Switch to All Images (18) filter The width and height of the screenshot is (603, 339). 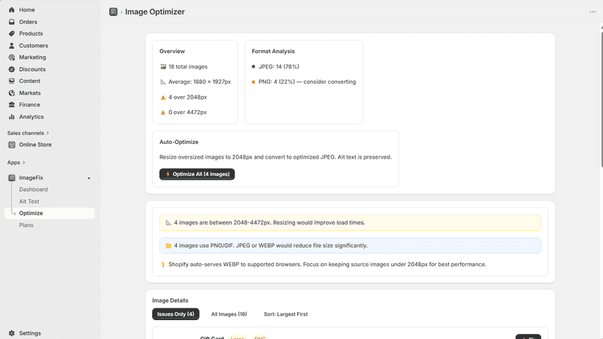229,314
